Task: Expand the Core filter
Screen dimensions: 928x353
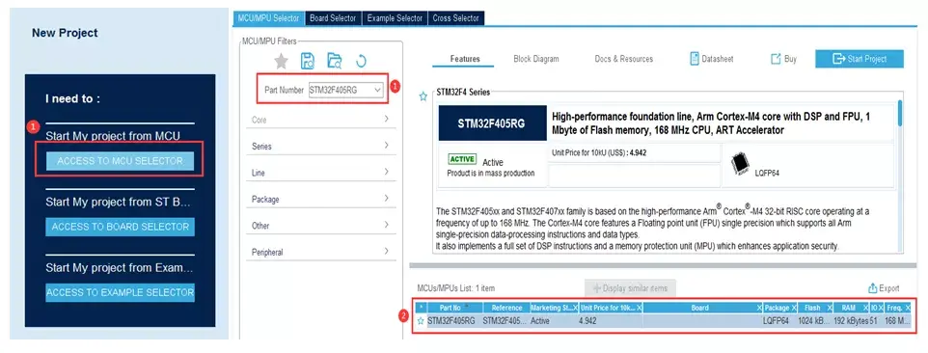Action: tap(321, 120)
